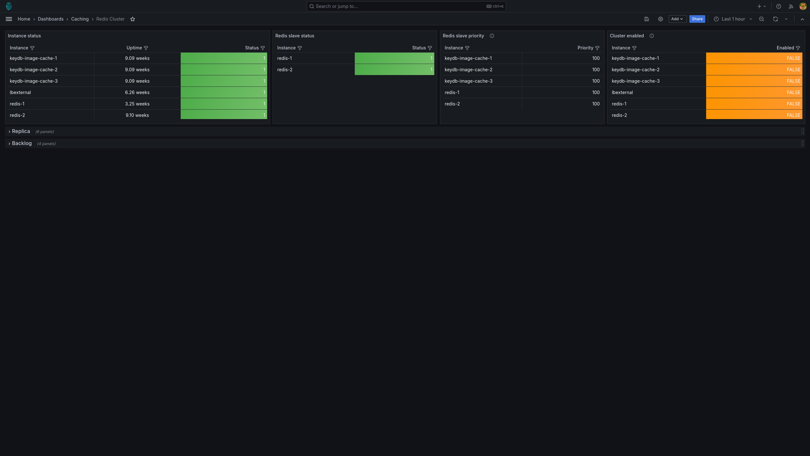Click green status cell for keydb-image-cache-1
The width and height of the screenshot is (810, 456).
pos(224,58)
